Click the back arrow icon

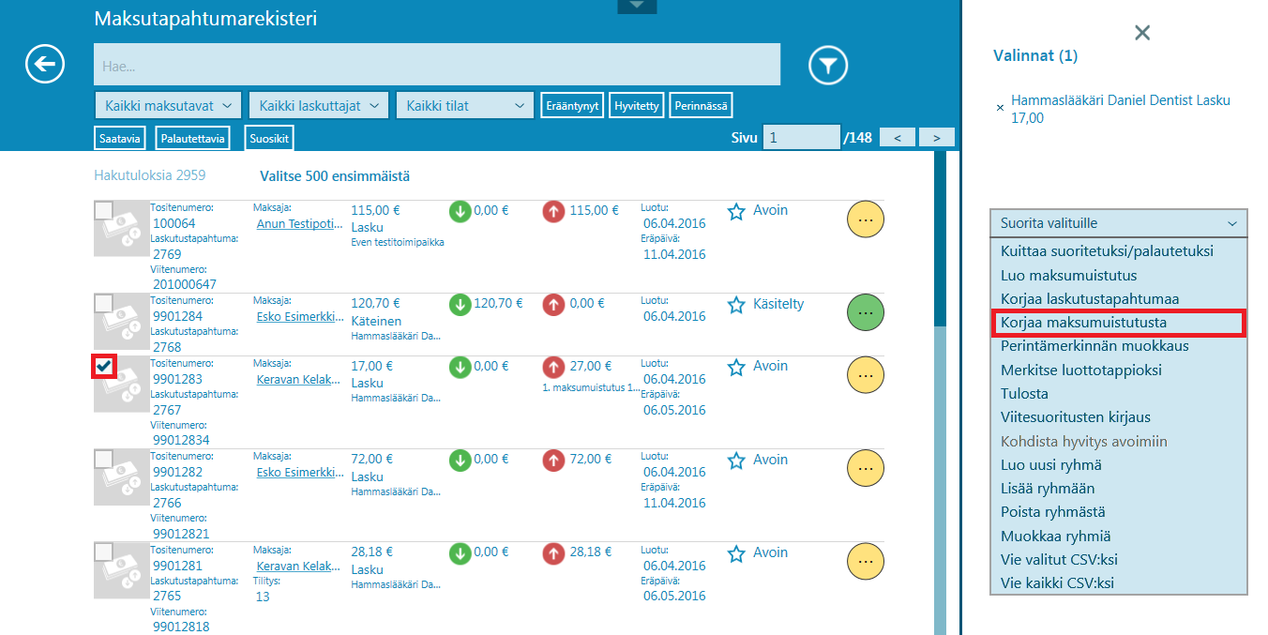[45, 65]
